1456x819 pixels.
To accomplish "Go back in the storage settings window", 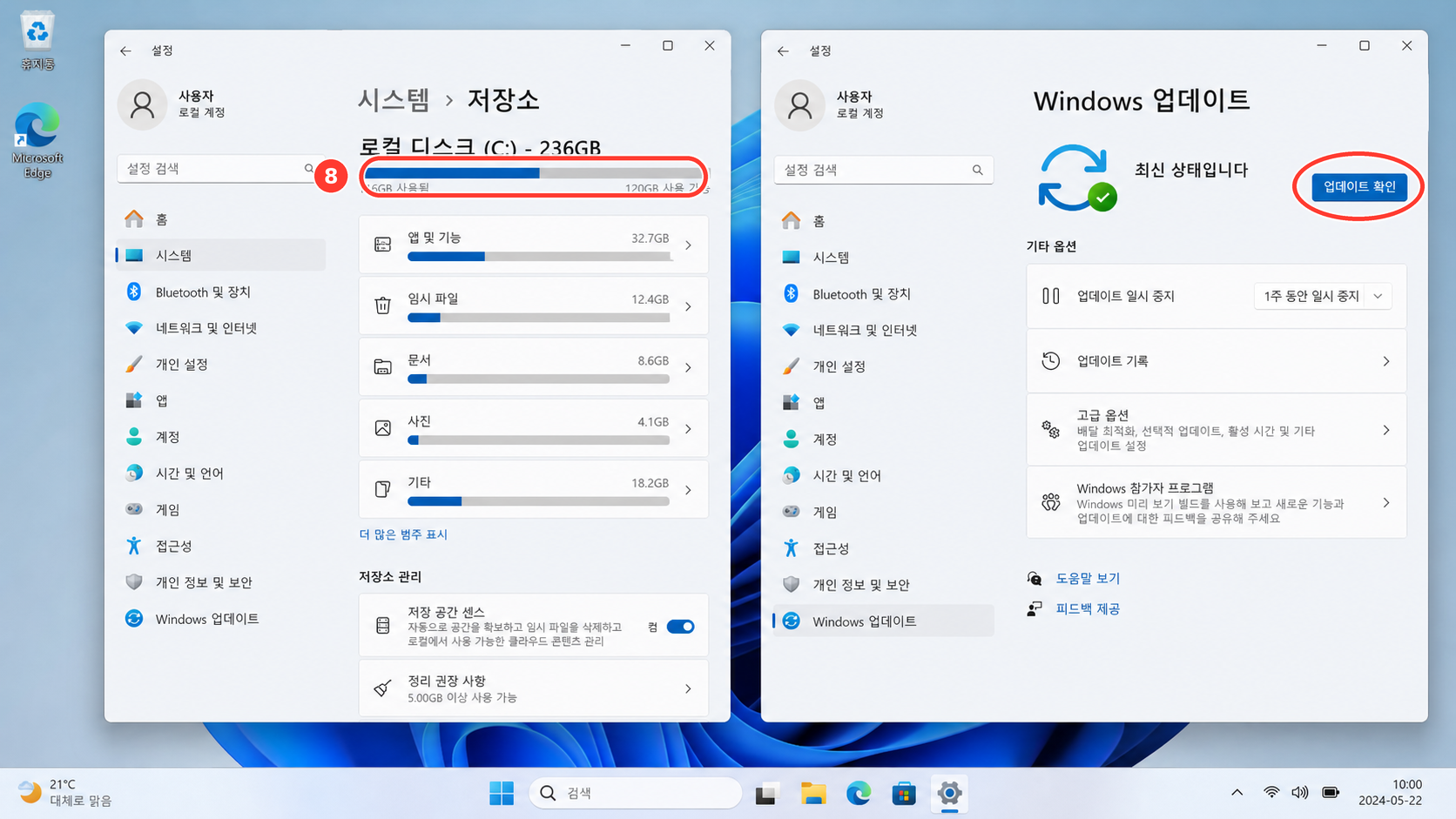I will [x=125, y=50].
